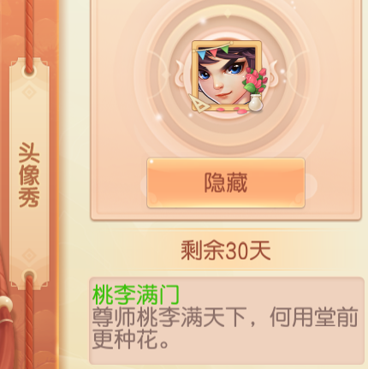Image resolution: width=368 pixels, height=369 pixels.
Task: Click the second description line 更种花
Action: [x=130, y=339]
